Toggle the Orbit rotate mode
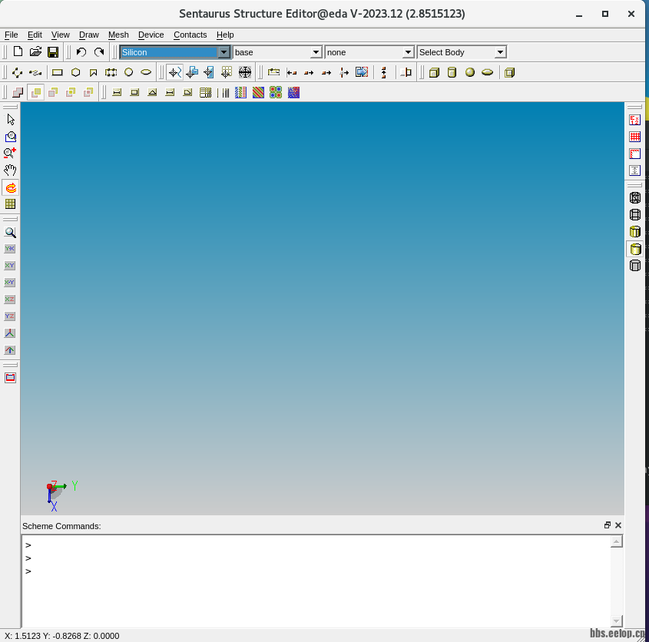649x642 pixels. 10,187
